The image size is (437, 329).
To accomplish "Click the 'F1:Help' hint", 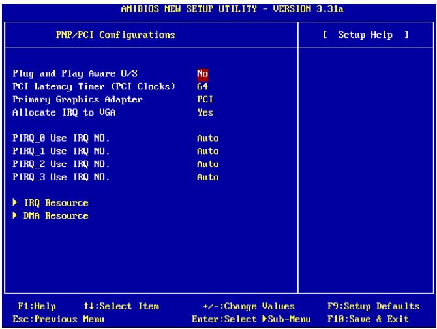I will pyautogui.click(x=37, y=306).
